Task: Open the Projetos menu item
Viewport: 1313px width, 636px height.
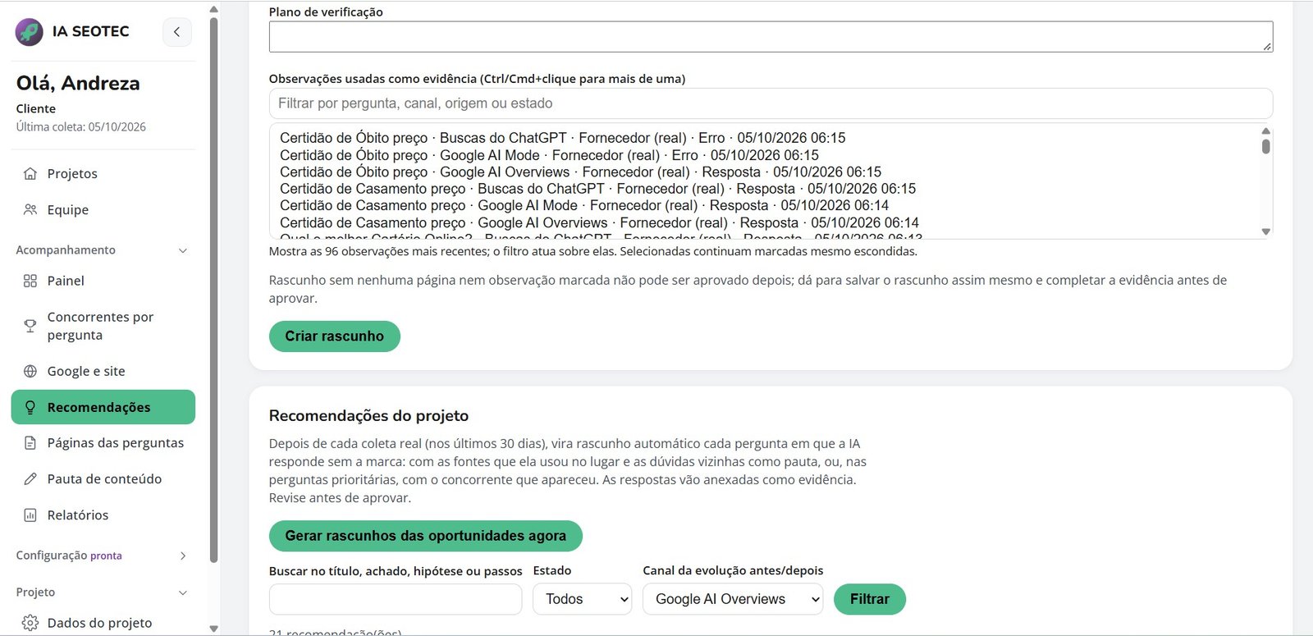Action: click(103, 174)
